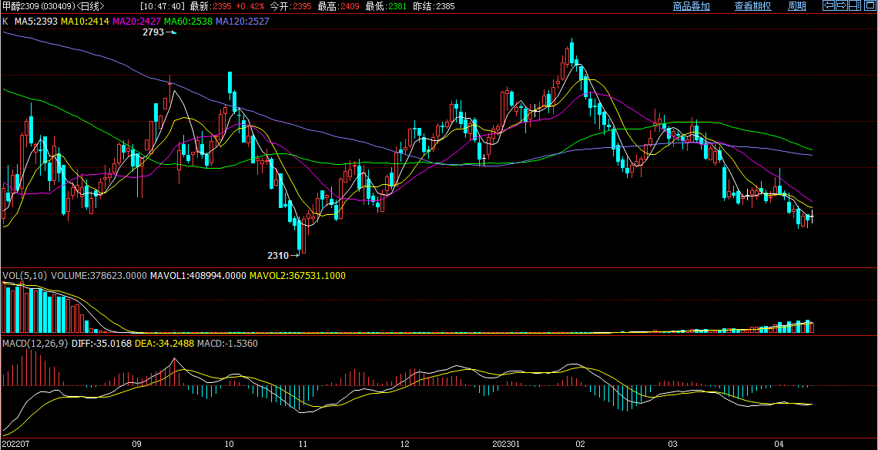Image resolution: width=878 pixels, height=450 pixels.
Task: Open the 周期 period selector
Action: coord(797,6)
